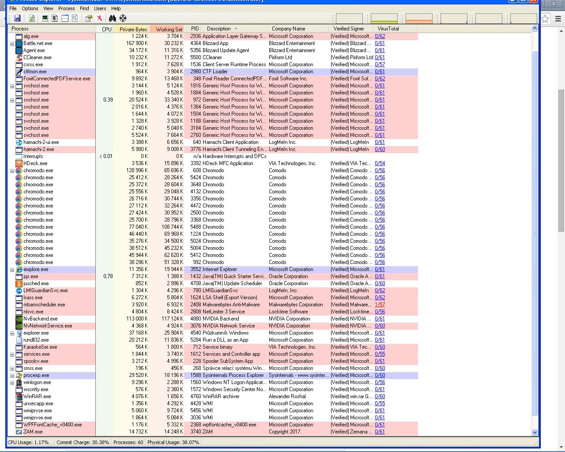The height and width of the screenshot is (452, 565).
Task: Open the red 1/57 VirusTotal link
Action: (380, 305)
